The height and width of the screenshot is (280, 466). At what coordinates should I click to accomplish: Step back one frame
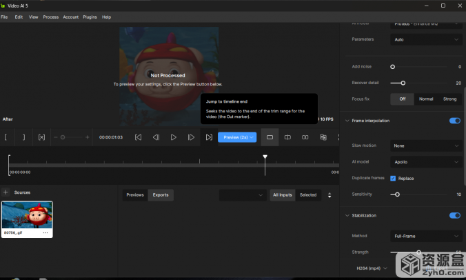(156, 137)
